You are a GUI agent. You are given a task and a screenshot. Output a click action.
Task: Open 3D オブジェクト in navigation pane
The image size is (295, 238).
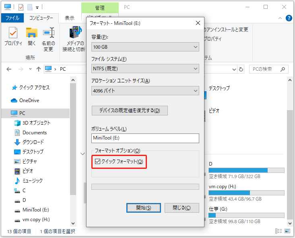click(x=36, y=123)
